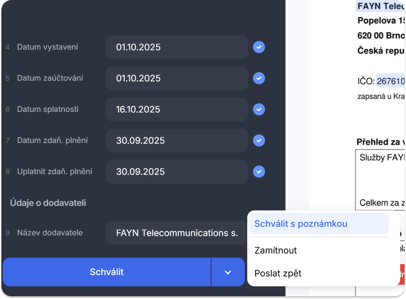The image size is (406, 299).
Task: Focus the Datum zaúčtování date input
Action: click(177, 78)
